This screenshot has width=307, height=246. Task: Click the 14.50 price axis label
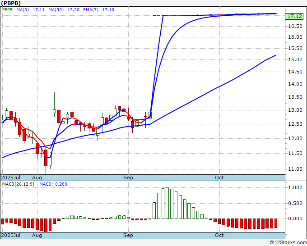[x=295, y=72]
